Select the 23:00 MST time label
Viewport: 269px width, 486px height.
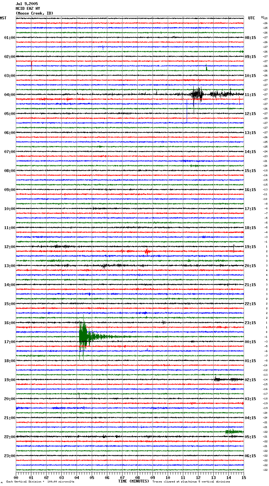tap(10, 456)
